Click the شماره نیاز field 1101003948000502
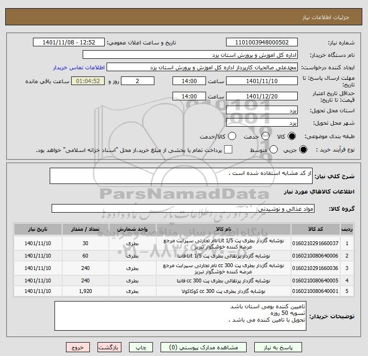368x356 pixels. pyautogui.click(x=262, y=43)
